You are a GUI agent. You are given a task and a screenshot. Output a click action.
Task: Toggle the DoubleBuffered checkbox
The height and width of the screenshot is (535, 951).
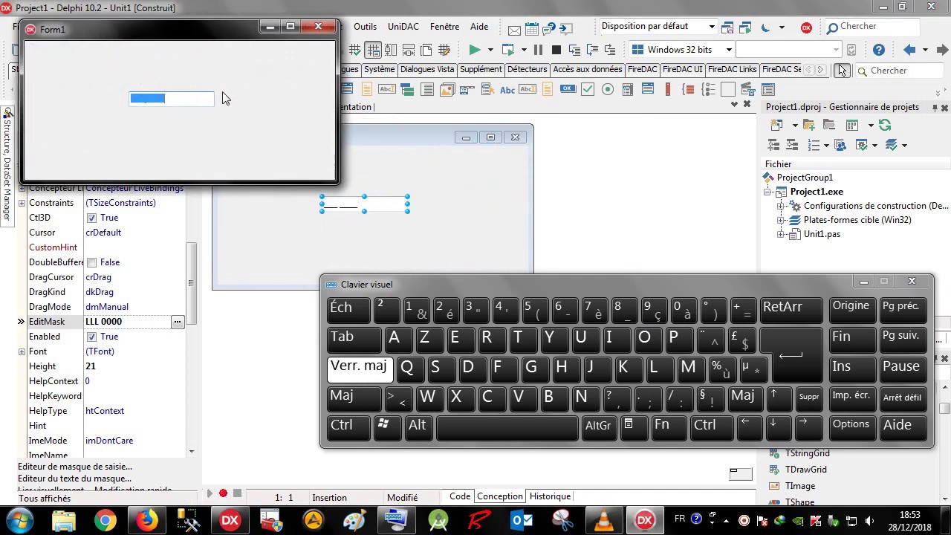[91, 262]
